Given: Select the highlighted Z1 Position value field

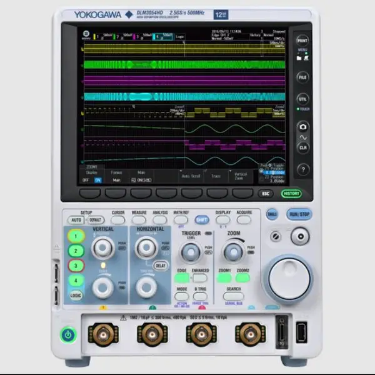Looking at the screenshot, I should pos(275,172).
